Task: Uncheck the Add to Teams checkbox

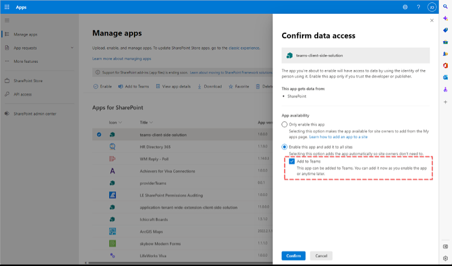Action: 292,161
